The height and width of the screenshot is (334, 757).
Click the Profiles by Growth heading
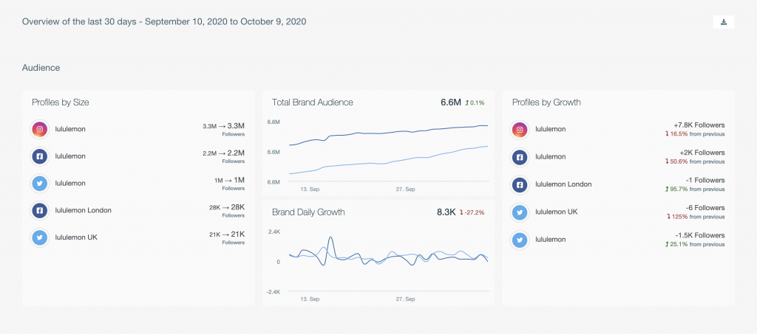click(x=546, y=102)
